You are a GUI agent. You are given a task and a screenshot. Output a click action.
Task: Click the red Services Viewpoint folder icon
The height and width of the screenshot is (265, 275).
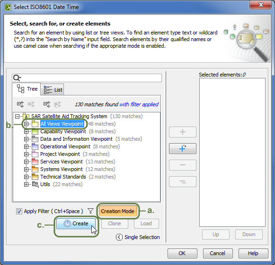[35, 162]
